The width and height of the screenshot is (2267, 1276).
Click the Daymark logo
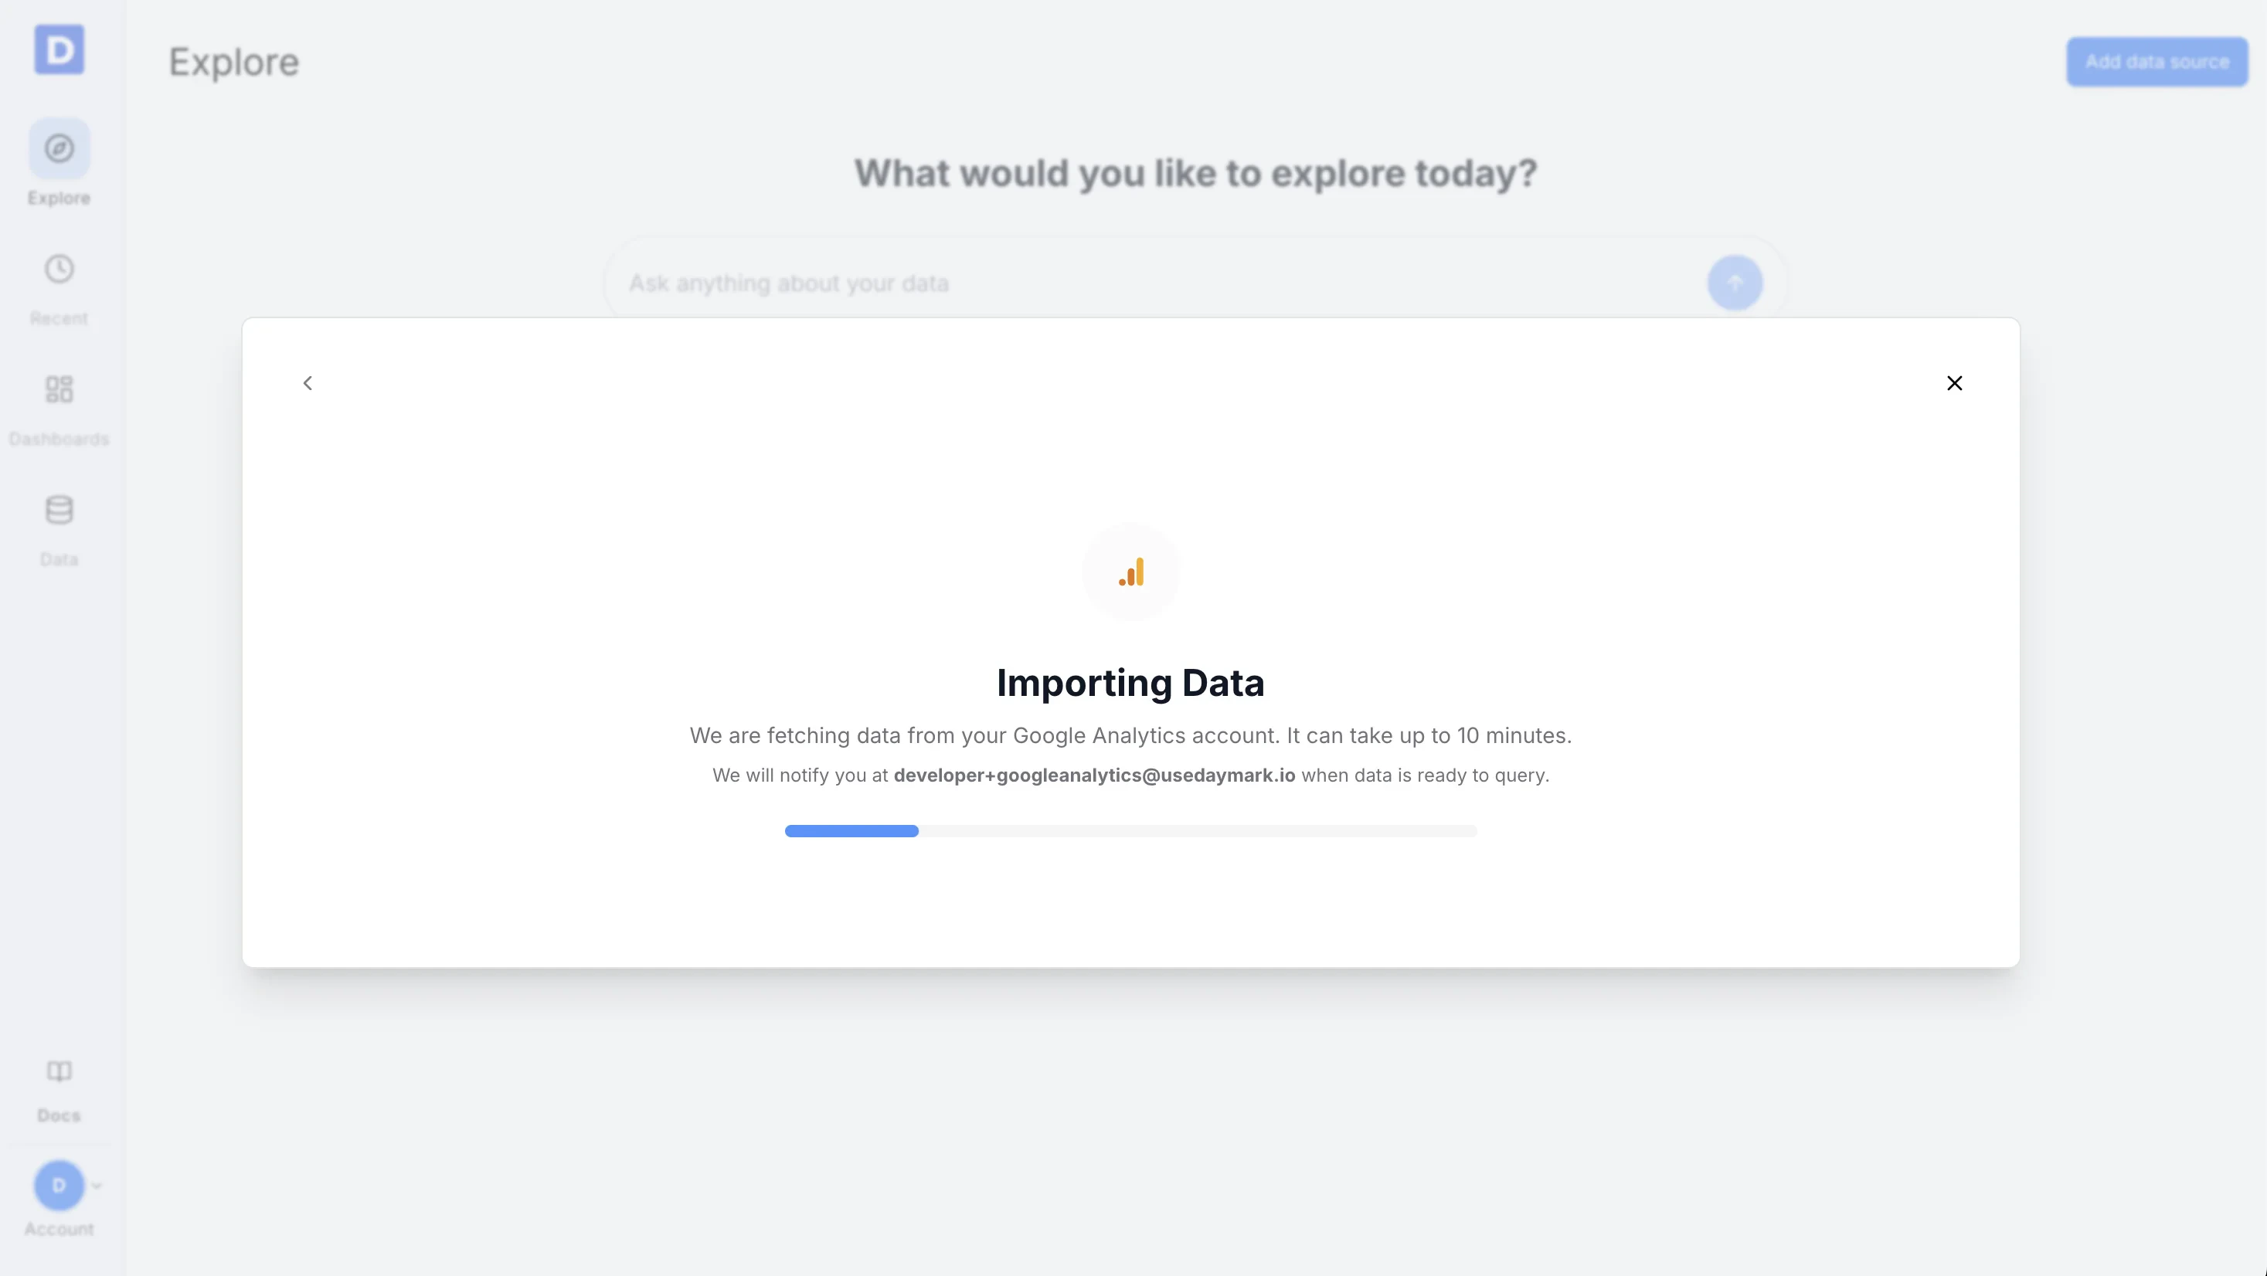click(x=58, y=50)
